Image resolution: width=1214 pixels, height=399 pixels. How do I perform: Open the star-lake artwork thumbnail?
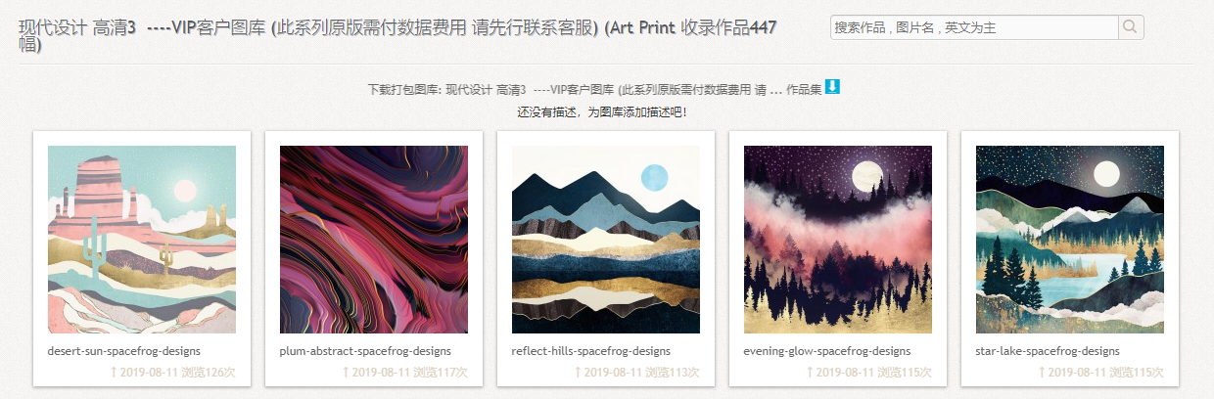point(1070,240)
